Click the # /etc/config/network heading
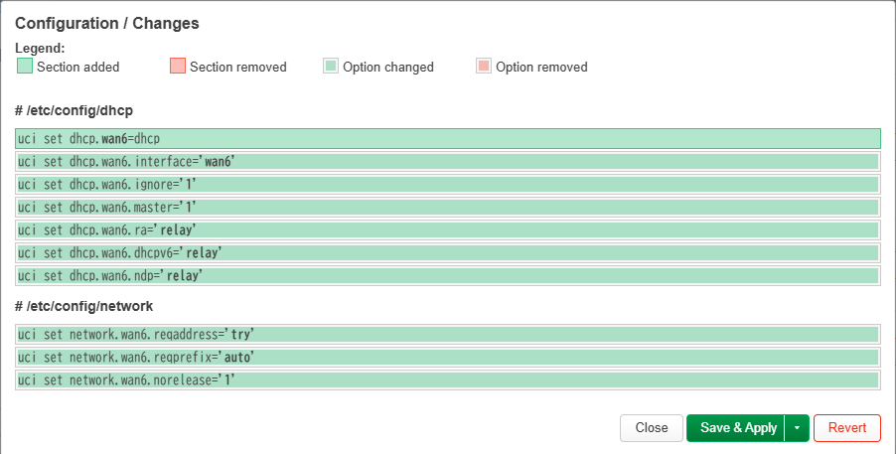Image resolution: width=896 pixels, height=454 pixels. pos(84,306)
